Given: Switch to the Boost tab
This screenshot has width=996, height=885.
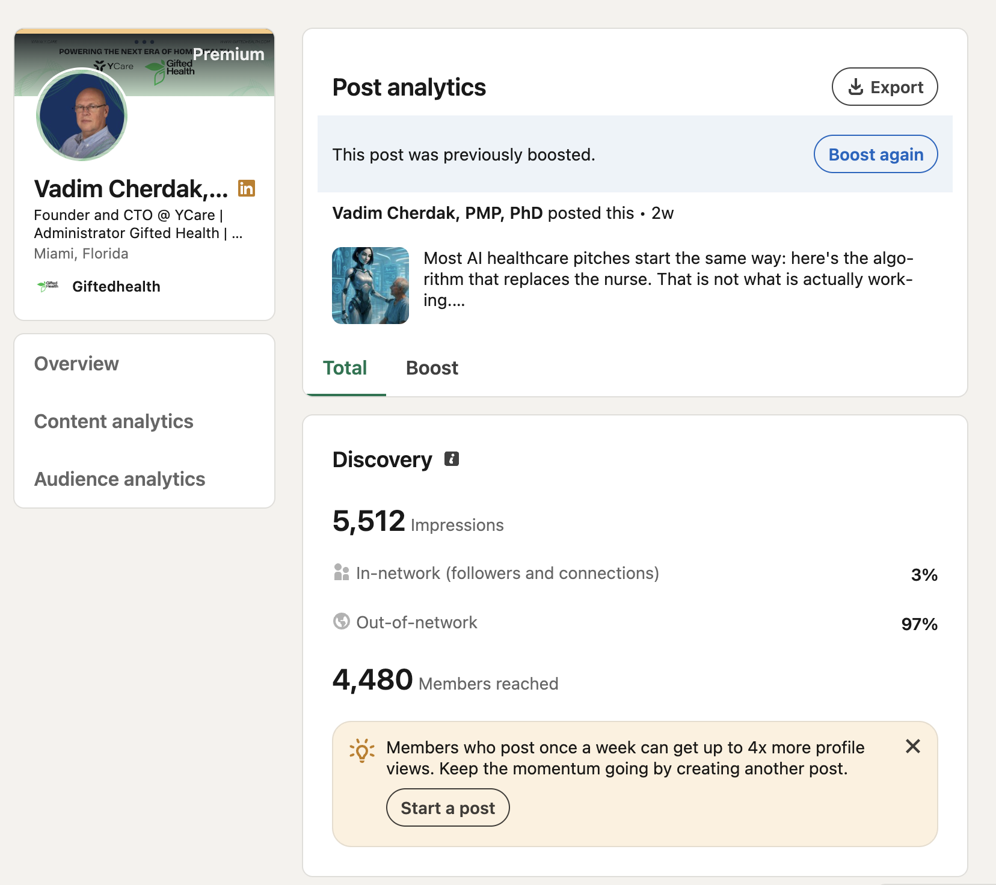Looking at the screenshot, I should [x=432, y=368].
